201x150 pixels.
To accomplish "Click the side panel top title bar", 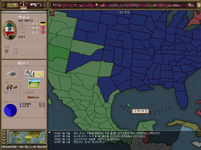I will (x=24, y=12).
